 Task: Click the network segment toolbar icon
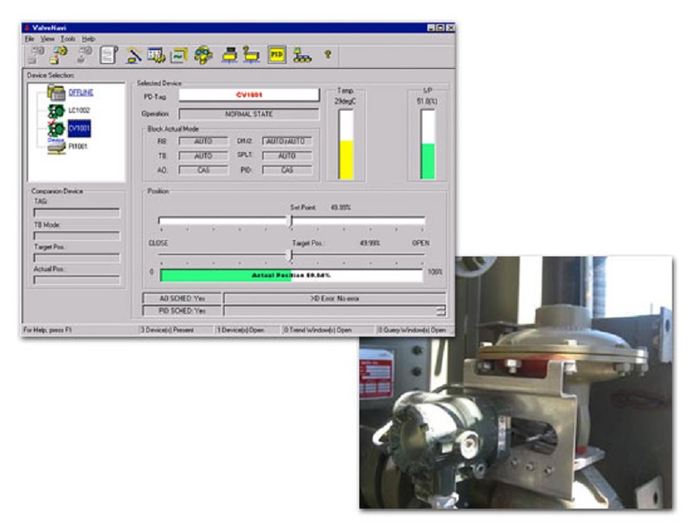(302, 55)
